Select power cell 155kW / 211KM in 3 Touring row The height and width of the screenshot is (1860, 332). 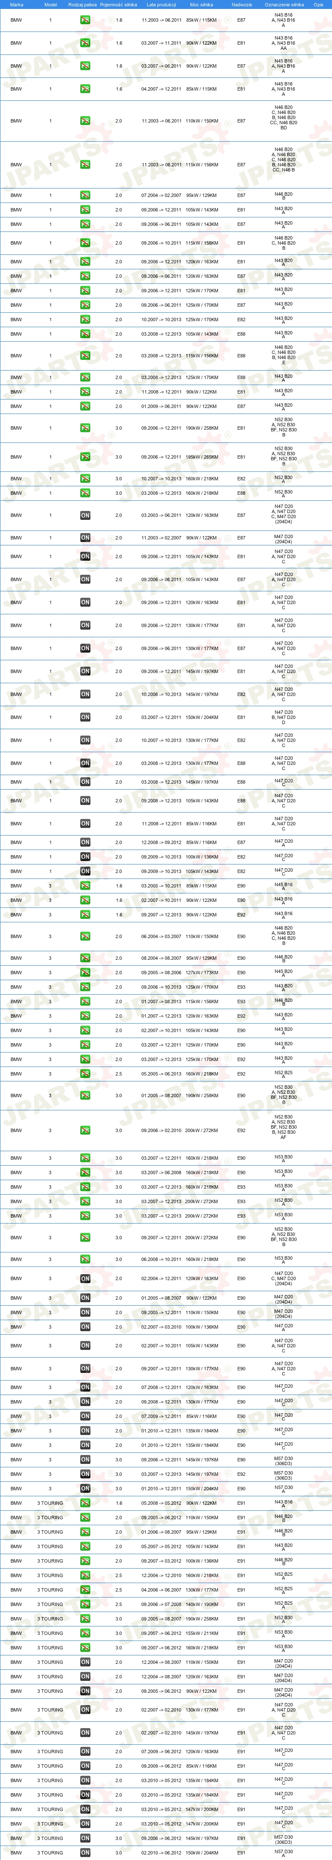tap(201, 1632)
